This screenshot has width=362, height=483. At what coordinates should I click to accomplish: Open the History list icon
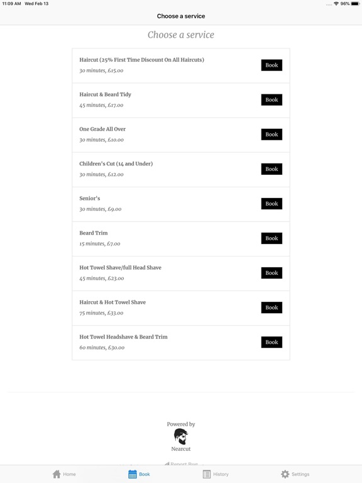coord(207,474)
